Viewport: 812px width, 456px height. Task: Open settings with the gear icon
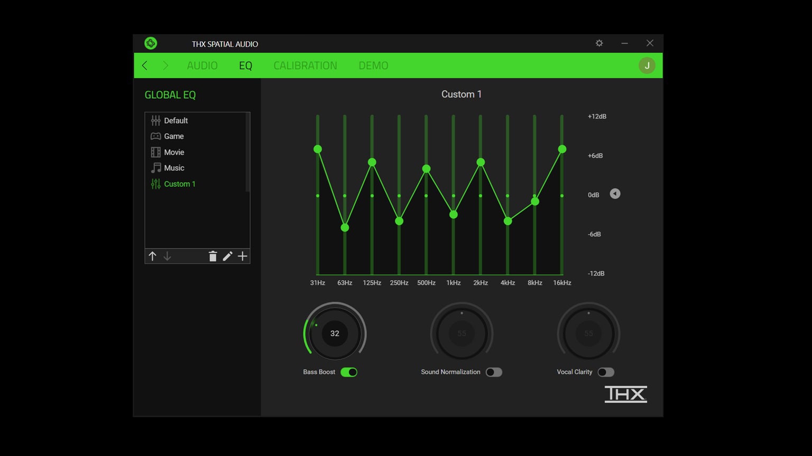pos(599,43)
